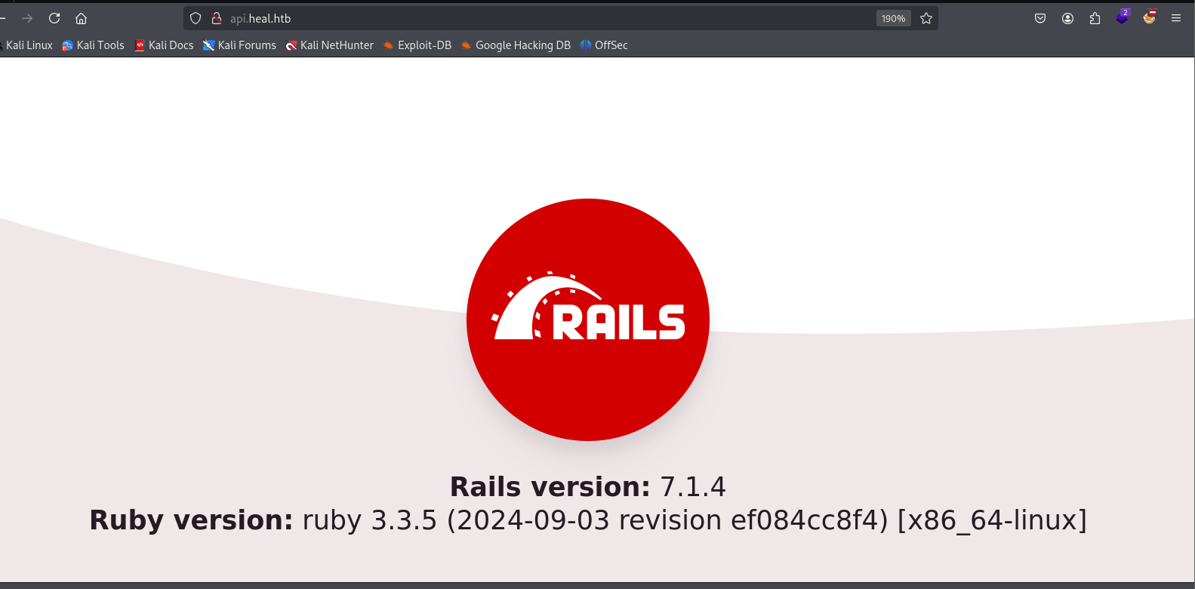Open the Firefox hamburger application menu
1195x589 pixels.
coord(1176,18)
